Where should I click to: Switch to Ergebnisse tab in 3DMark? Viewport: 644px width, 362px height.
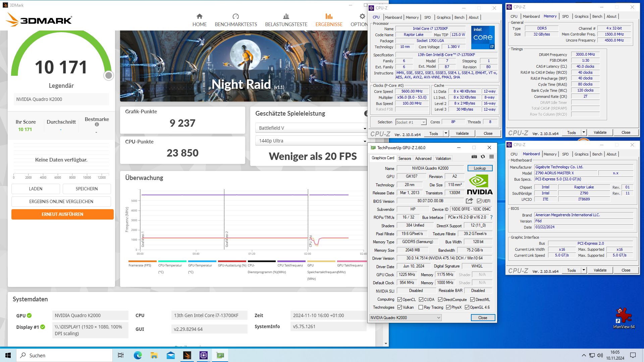pos(329,20)
